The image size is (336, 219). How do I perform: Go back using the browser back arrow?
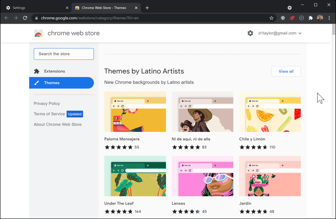[x=6, y=18]
